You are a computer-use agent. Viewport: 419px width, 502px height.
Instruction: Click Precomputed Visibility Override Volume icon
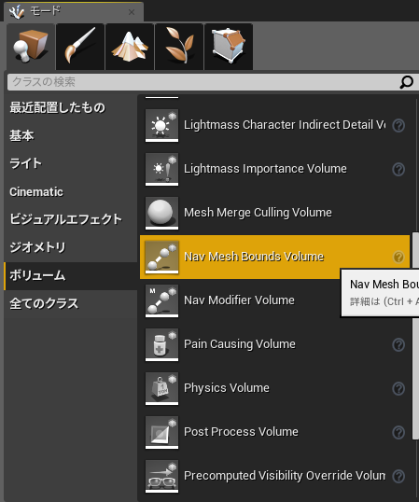pos(161,476)
